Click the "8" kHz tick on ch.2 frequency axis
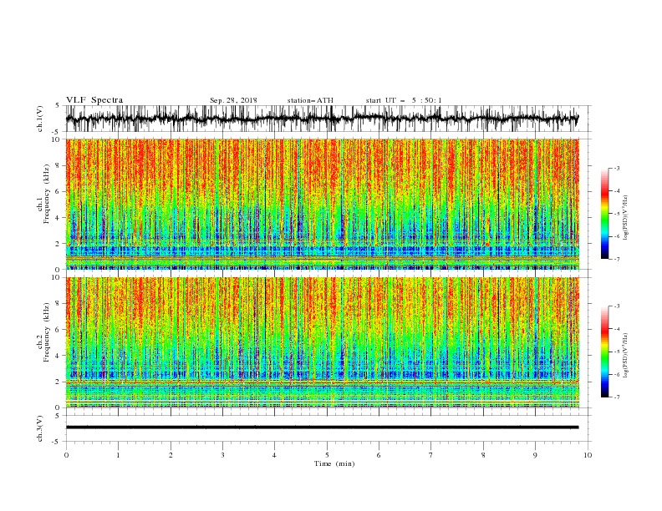This screenshot has height=511, width=662. point(59,304)
